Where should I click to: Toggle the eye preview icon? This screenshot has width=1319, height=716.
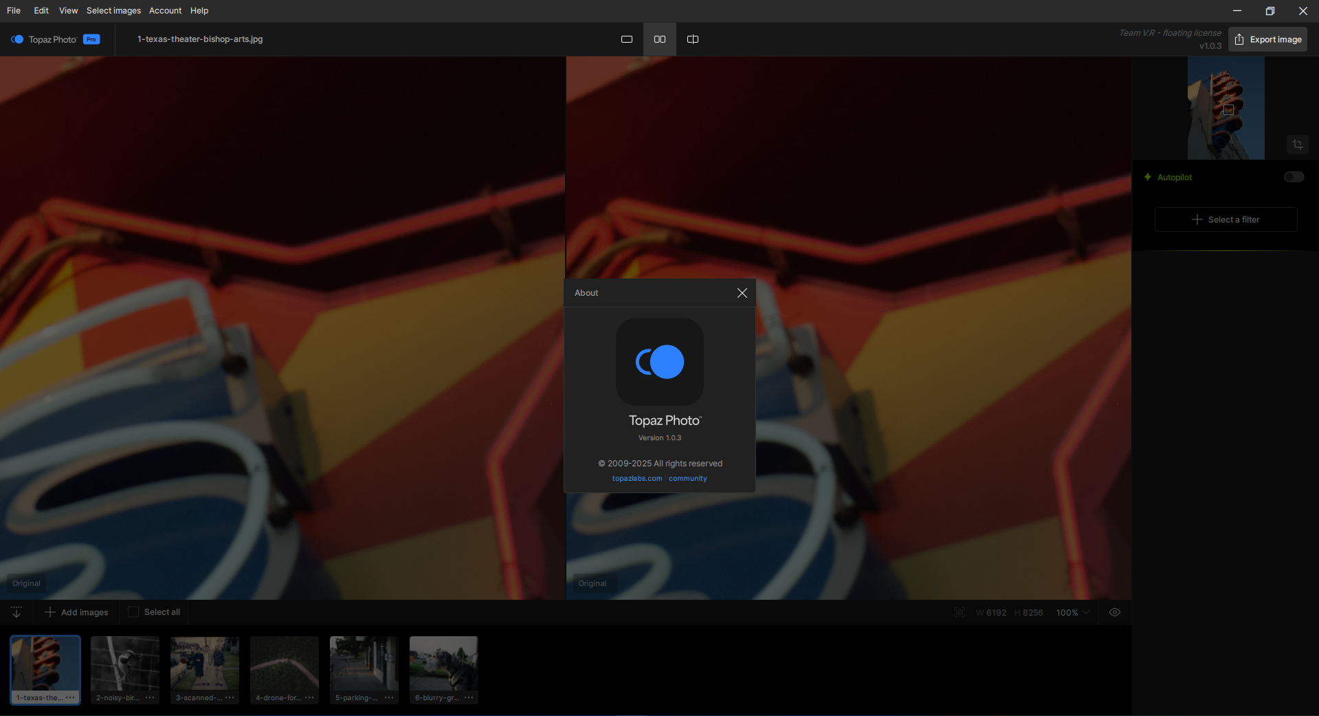click(1114, 612)
